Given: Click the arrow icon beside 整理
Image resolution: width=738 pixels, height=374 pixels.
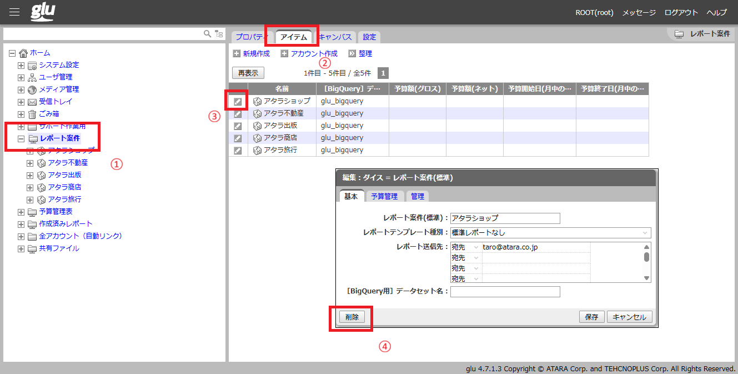Looking at the screenshot, I should tap(352, 54).
